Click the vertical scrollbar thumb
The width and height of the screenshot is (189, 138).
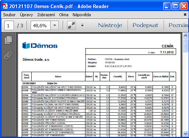185,45
